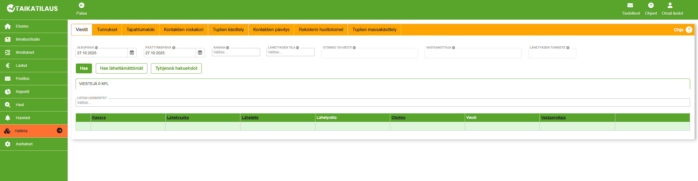This screenshot has height=181, width=698.
Task: Click the Ohje question mark icon on tab bar
Action: point(689,30)
